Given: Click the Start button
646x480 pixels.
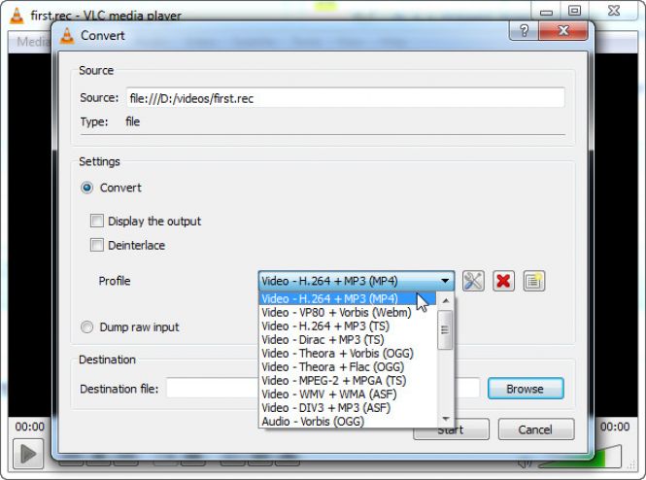Looking at the screenshot, I should tap(451, 429).
